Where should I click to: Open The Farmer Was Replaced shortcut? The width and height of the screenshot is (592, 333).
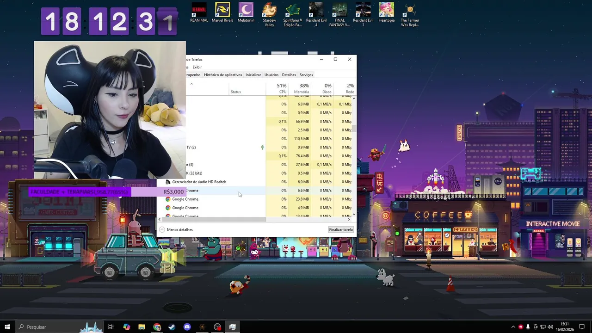click(410, 15)
